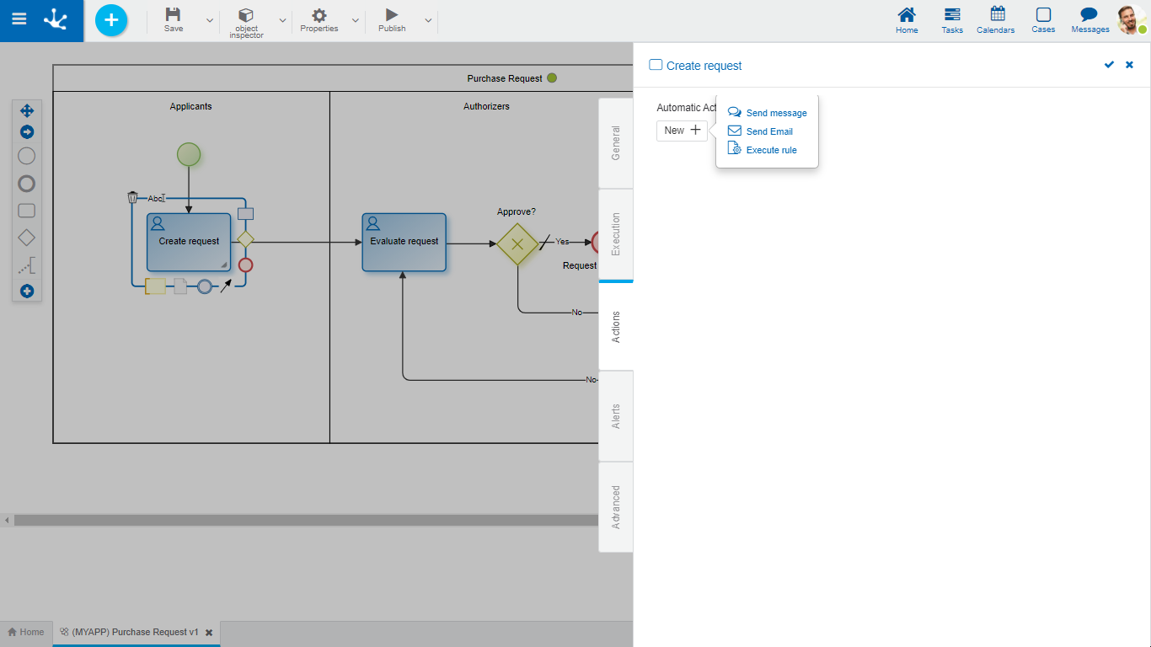Open the hamburger main menu
This screenshot has height=647, width=1151.
point(19,19)
